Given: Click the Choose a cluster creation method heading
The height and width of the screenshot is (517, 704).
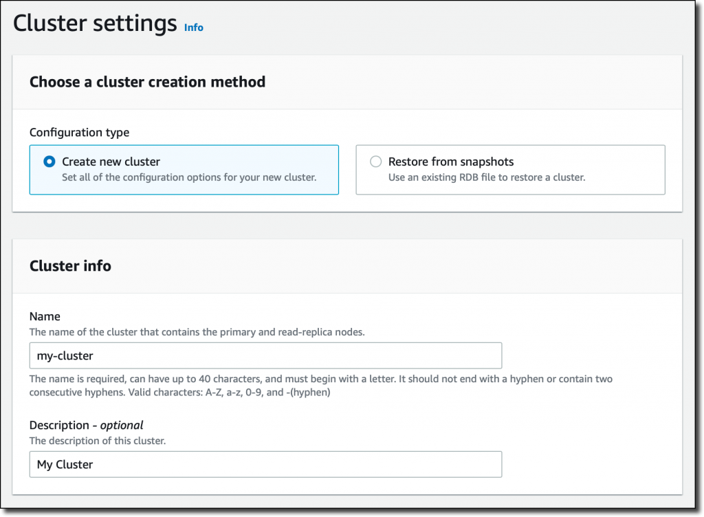Looking at the screenshot, I should (147, 82).
